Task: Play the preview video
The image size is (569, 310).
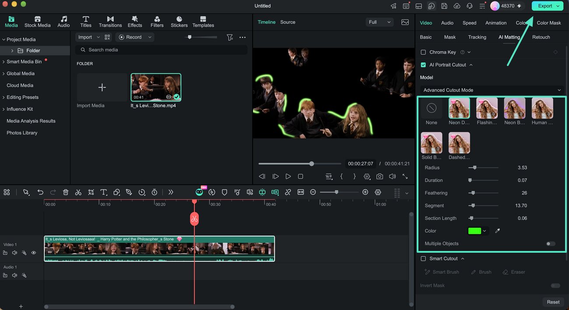Action: pyautogui.click(x=288, y=177)
